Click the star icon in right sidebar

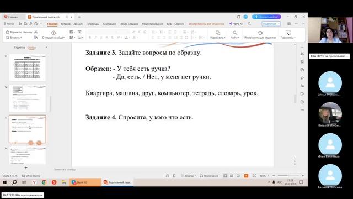pos(302,78)
